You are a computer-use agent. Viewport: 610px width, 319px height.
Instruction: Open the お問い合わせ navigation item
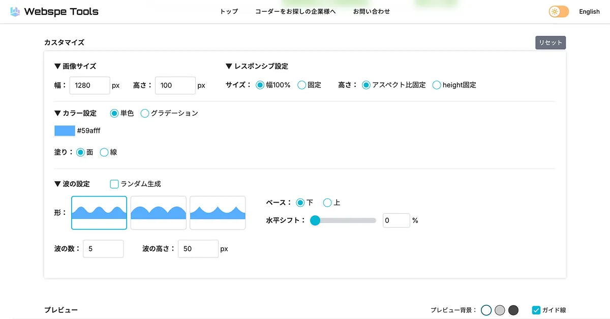[x=372, y=12]
